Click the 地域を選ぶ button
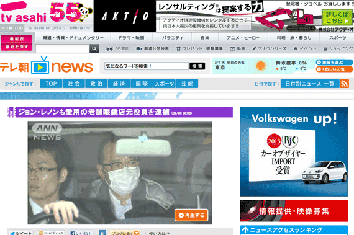 click(x=334, y=63)
